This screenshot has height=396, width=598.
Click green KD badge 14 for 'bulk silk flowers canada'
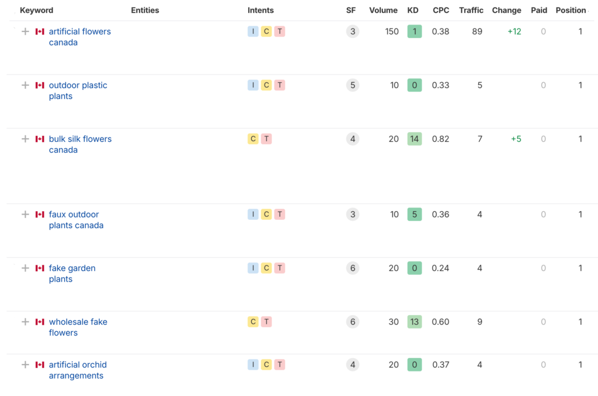(x=414, y=139)
